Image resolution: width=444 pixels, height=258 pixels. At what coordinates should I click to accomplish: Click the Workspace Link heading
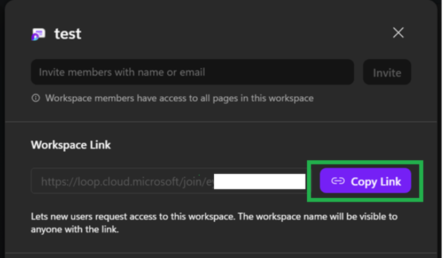point(71,145)
